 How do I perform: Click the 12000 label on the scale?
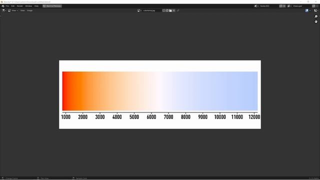click(x=254, y=117)
